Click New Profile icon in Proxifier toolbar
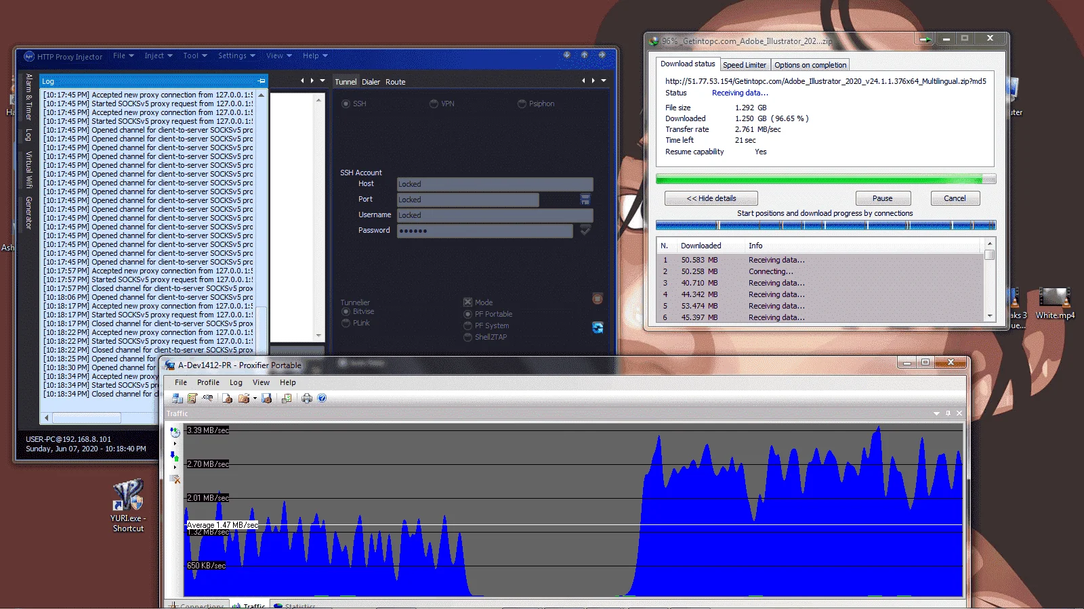 227,398
